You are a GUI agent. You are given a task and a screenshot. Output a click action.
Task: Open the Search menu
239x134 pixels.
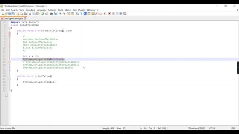click(15, 10)
